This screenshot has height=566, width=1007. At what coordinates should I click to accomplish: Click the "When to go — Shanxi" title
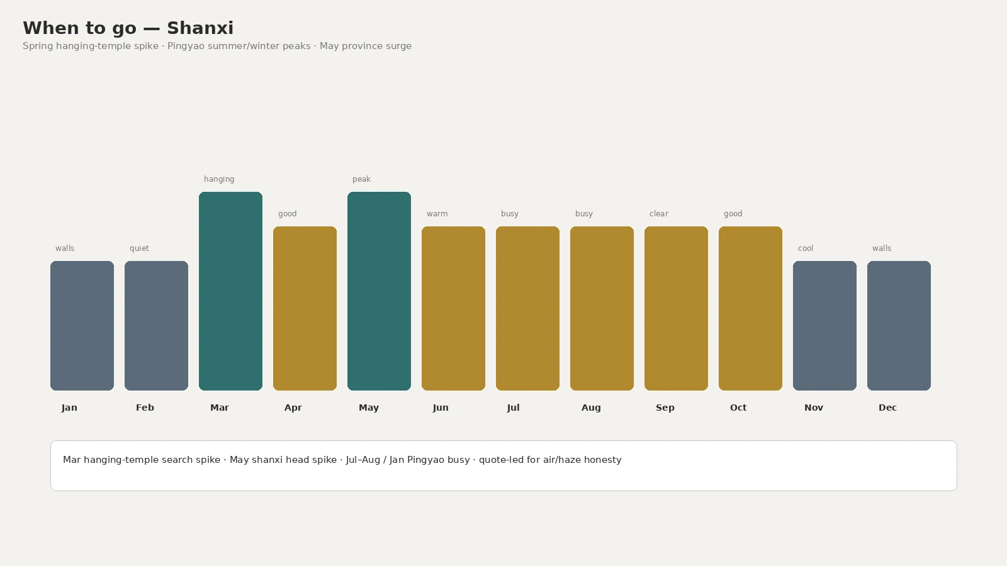pyautogui.click(x=128, y=28)
